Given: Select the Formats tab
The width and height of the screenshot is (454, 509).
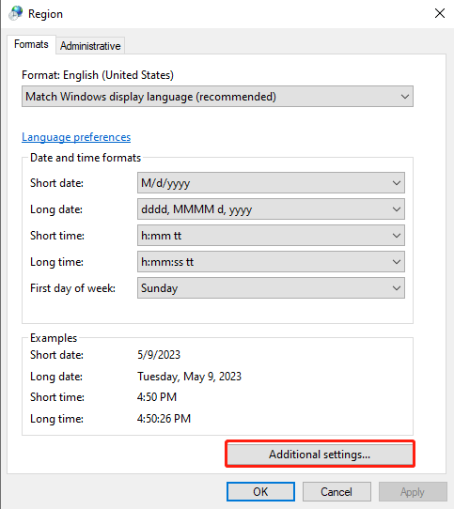Looking at the screenshot, I should [31, 44].
